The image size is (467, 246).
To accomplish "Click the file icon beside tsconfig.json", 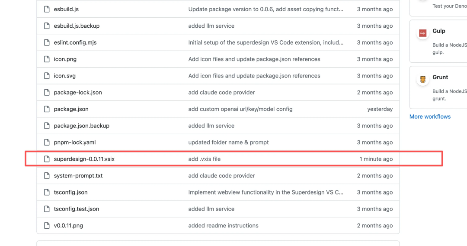I will point(47,192).
